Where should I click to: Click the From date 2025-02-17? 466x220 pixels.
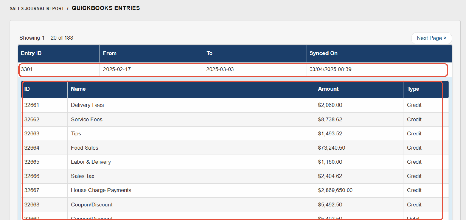tap(117, 69)
